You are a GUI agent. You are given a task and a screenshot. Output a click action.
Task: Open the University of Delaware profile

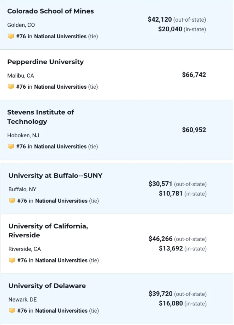(x=47, y=286)
